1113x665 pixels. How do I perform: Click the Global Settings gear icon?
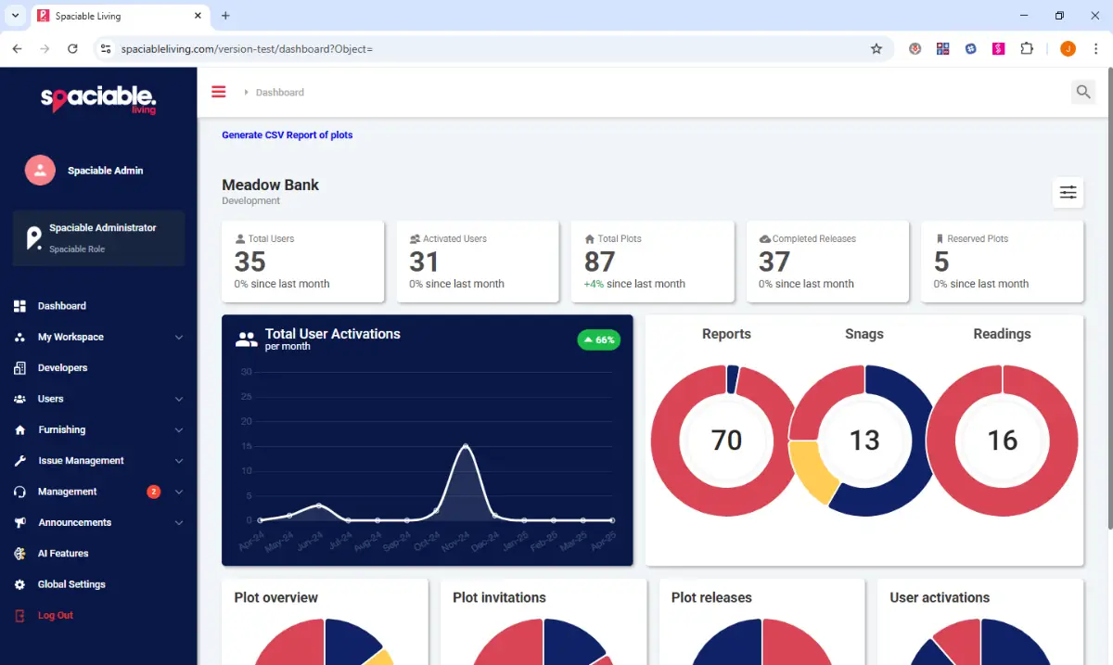coord(19,584)
